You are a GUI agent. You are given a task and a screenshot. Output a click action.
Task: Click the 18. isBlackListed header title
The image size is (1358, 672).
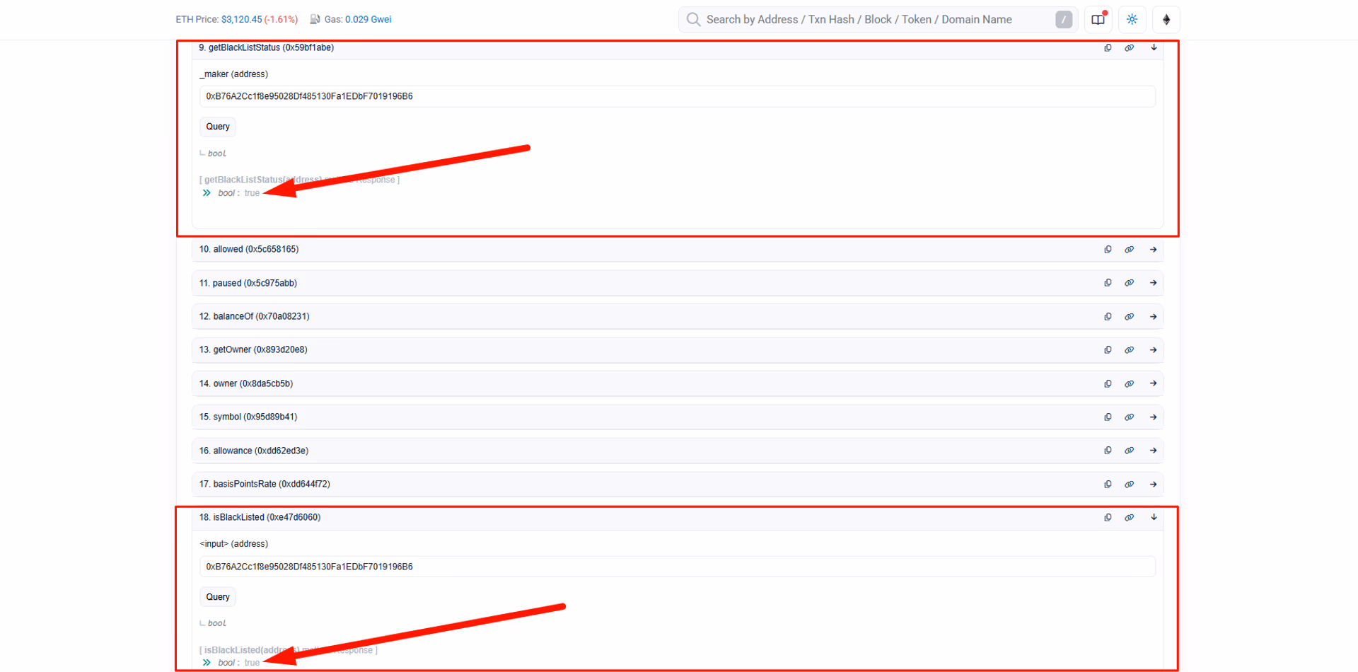260,518
